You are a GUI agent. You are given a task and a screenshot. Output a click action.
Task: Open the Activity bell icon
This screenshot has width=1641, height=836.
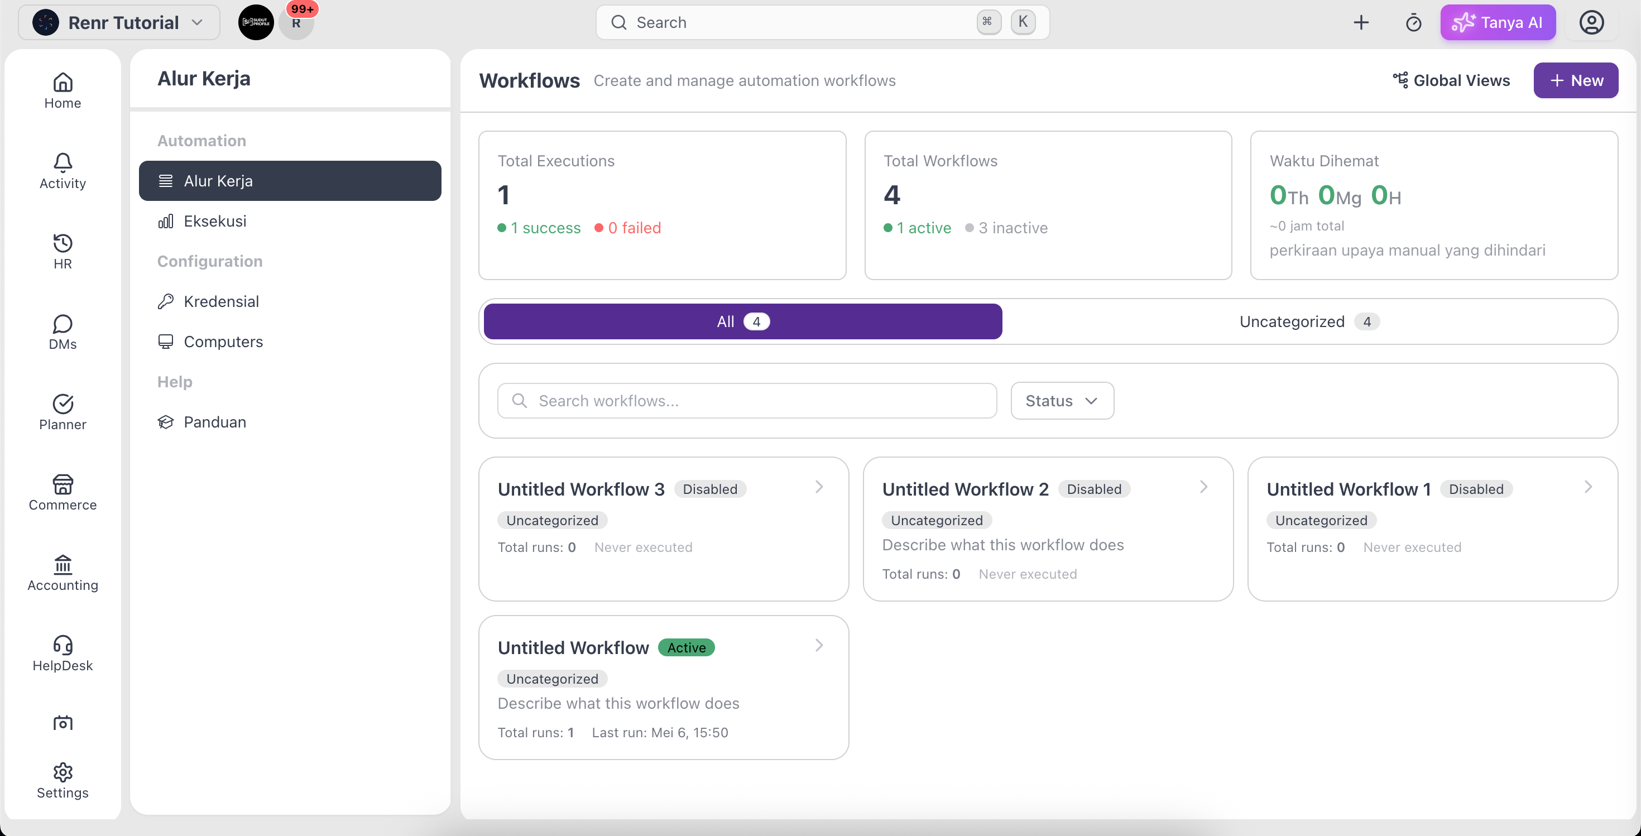click(63, 162)
